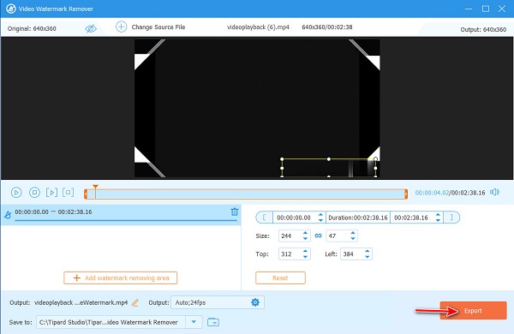Decrease height size value 47

(353, 239)
